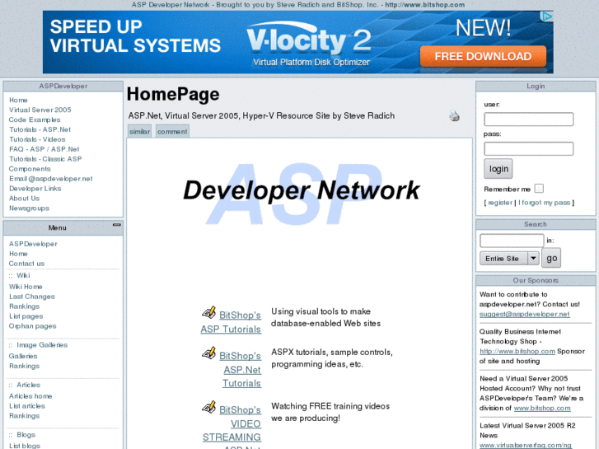Open the Wiki Home link
This screenshot has height=449, width=599.
tap(26, 287)
